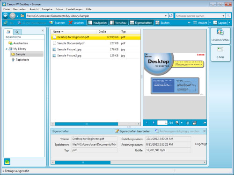Image resolution: width=234 pixels, height=175 pixels.
Task: Toggle the Vorschau preview pane
Action: coord(118,23)
